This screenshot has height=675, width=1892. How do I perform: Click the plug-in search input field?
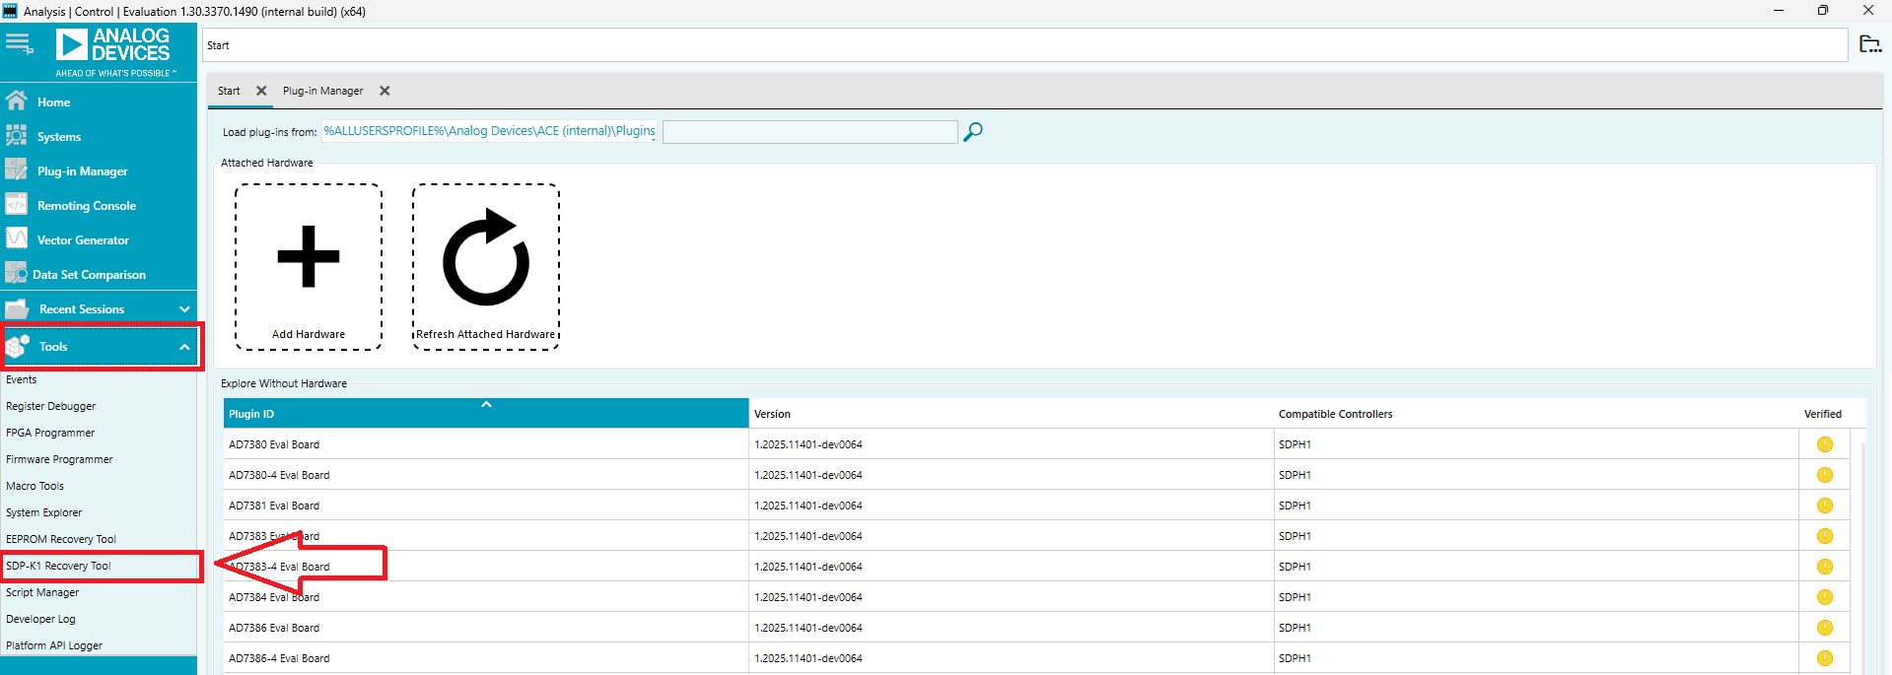point(809,132)
